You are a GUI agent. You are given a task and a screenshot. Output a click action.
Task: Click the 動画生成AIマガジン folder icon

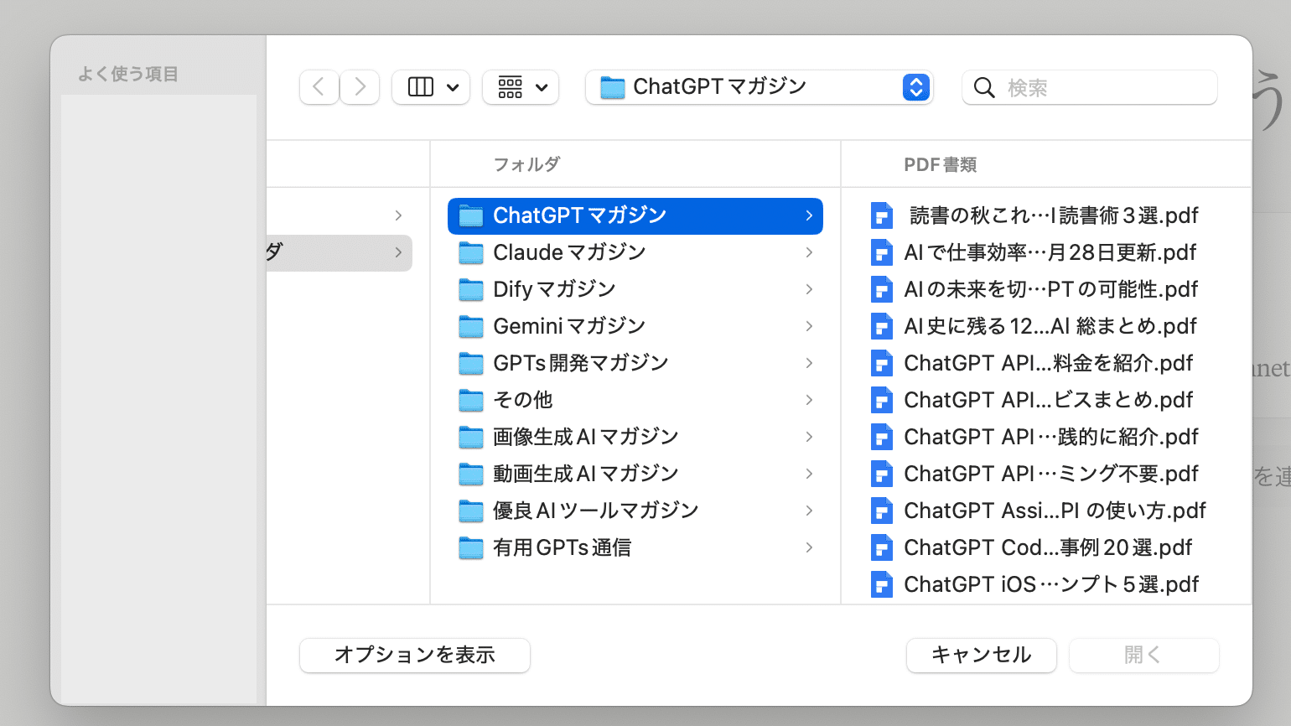[x=471, y=474]
